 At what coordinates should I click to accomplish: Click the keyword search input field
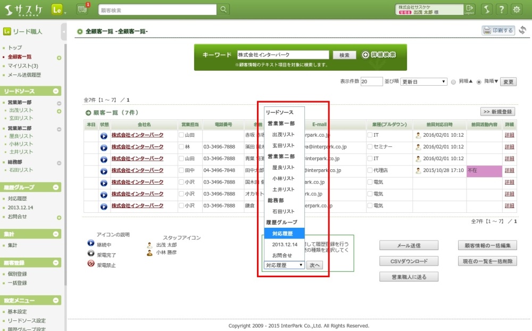coord(283,55)
